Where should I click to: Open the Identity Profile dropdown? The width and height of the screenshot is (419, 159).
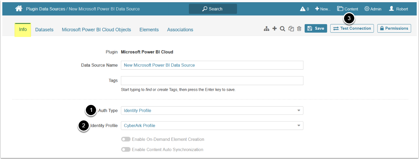click(x=212, y=126)
